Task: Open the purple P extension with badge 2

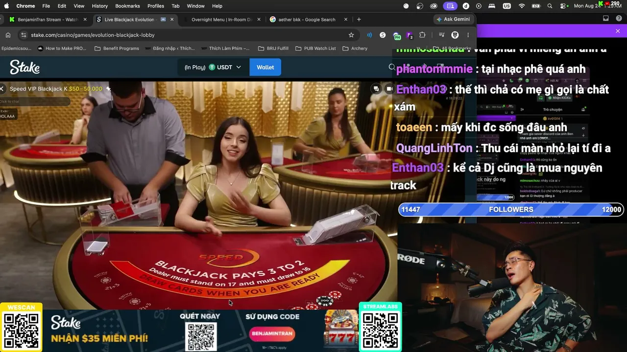Action: (x=410, y=35)
